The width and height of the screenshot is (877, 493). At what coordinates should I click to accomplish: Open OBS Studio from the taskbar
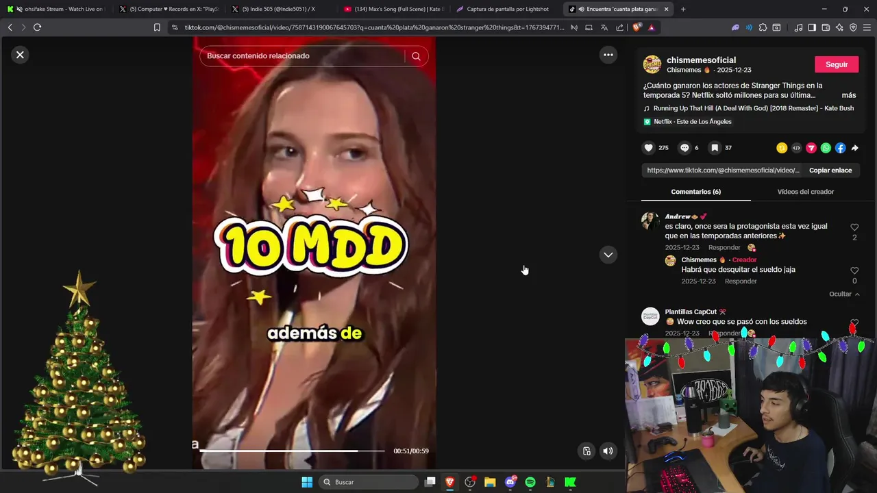[470, 482]
